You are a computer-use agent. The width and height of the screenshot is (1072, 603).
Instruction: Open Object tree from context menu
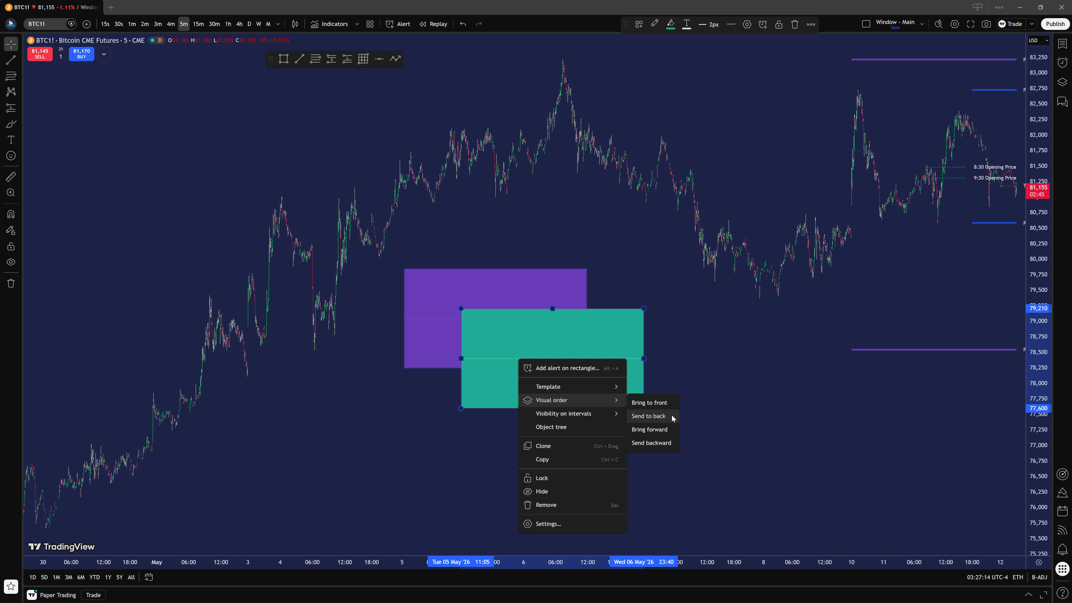(x=572, y=427)
